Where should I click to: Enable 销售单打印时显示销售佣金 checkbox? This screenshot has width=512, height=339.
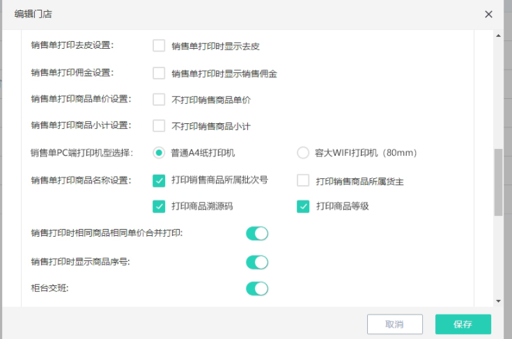(x=159, y=73)
